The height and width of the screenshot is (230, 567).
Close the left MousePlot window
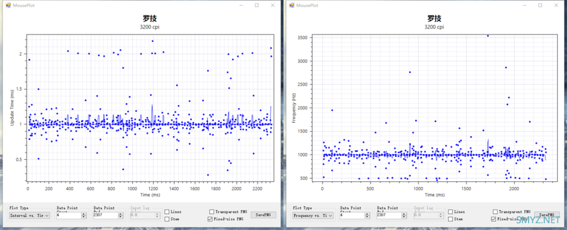[x=272, y=5]
